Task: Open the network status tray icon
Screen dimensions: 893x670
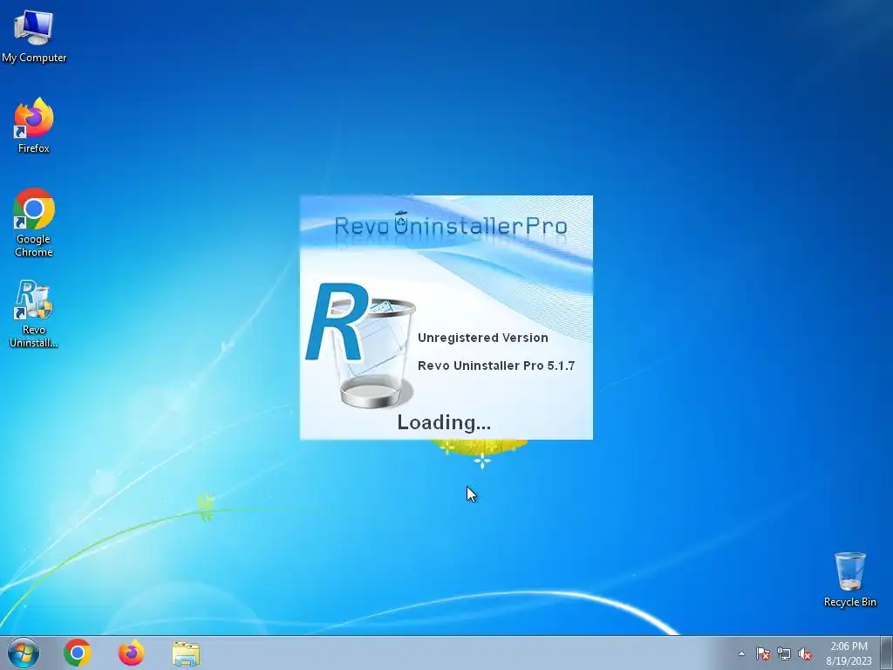Action: [x=784, y=653]
